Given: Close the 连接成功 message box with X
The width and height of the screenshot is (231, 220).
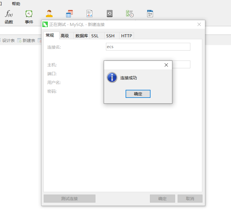Looking at the screenshot, I should (166, 65).
